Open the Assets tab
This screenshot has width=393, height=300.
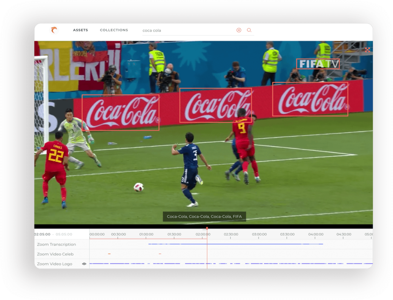[80, 30]
